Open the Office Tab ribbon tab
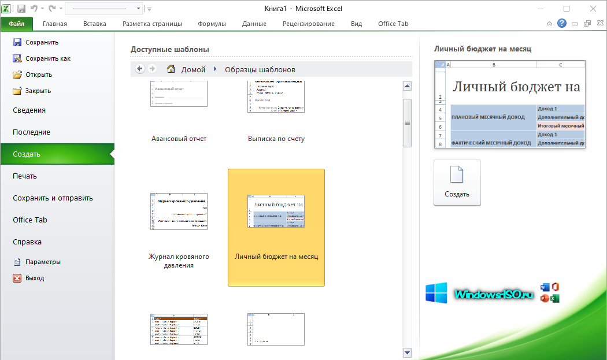 [x=393, y=24]
